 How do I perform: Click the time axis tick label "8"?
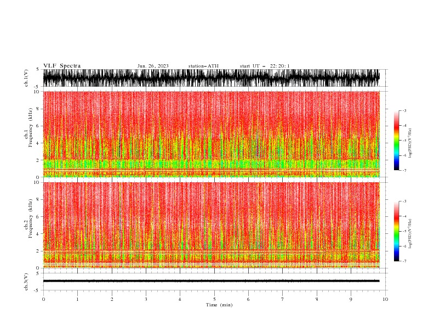[317, 299]
